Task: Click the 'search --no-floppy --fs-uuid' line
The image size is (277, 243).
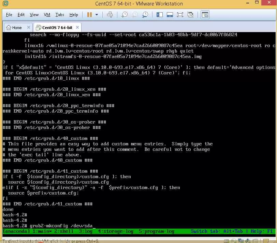Action: pos(133,34)
